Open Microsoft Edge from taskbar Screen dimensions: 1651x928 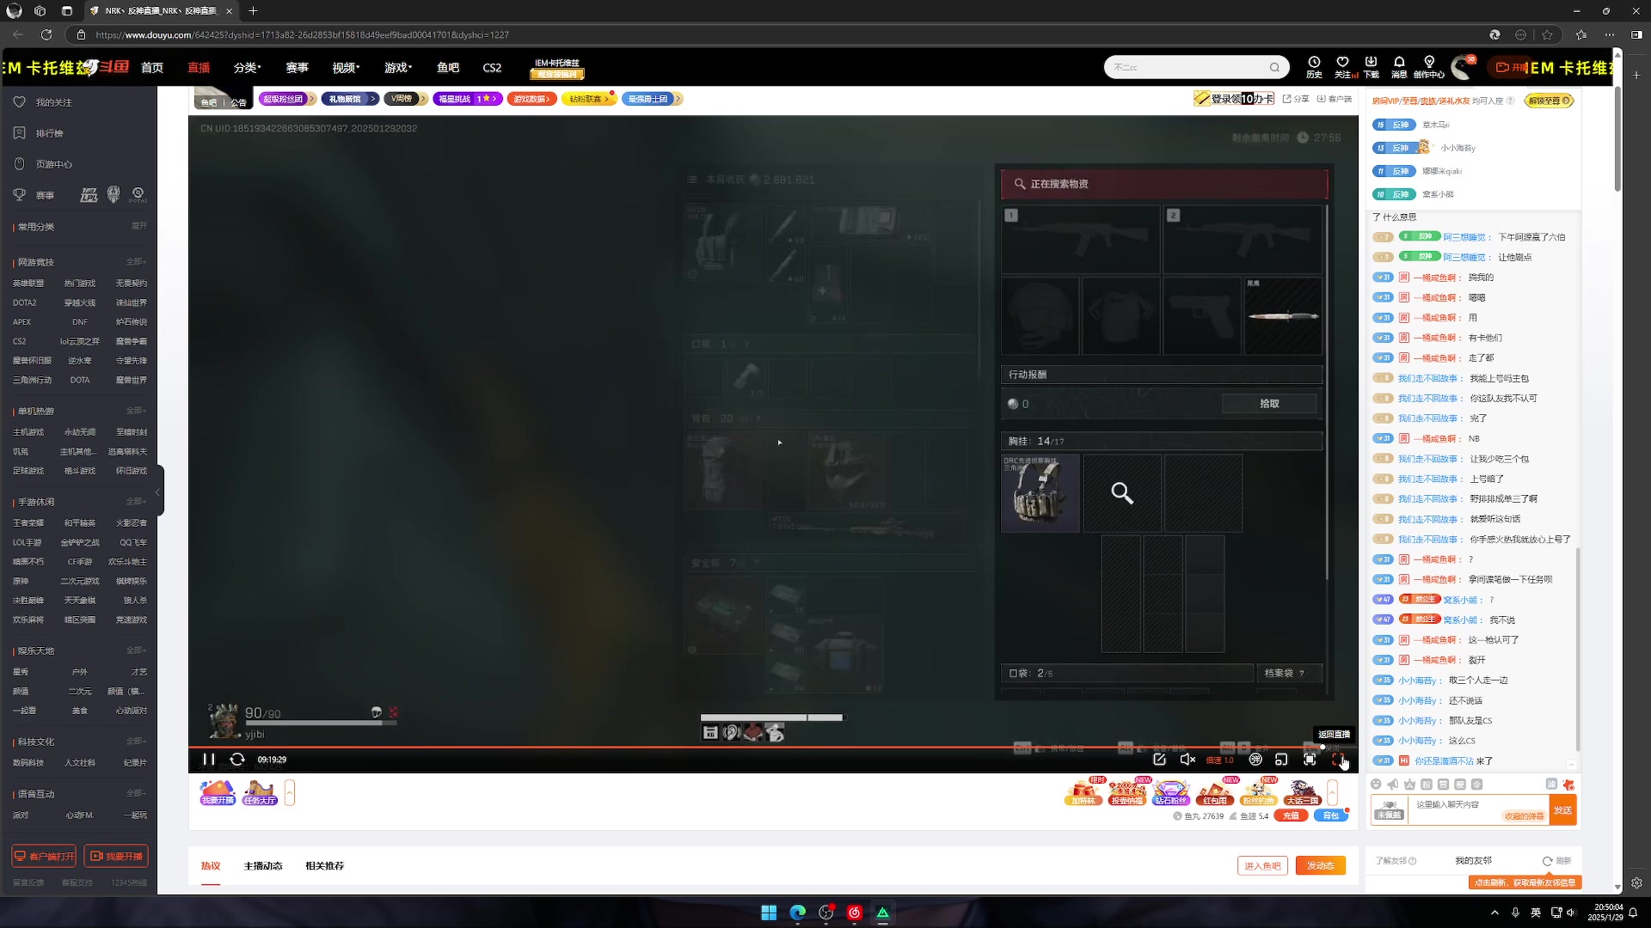(797, 913)
